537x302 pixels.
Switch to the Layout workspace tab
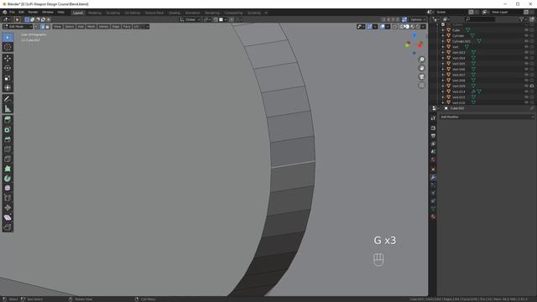[78, 13]
